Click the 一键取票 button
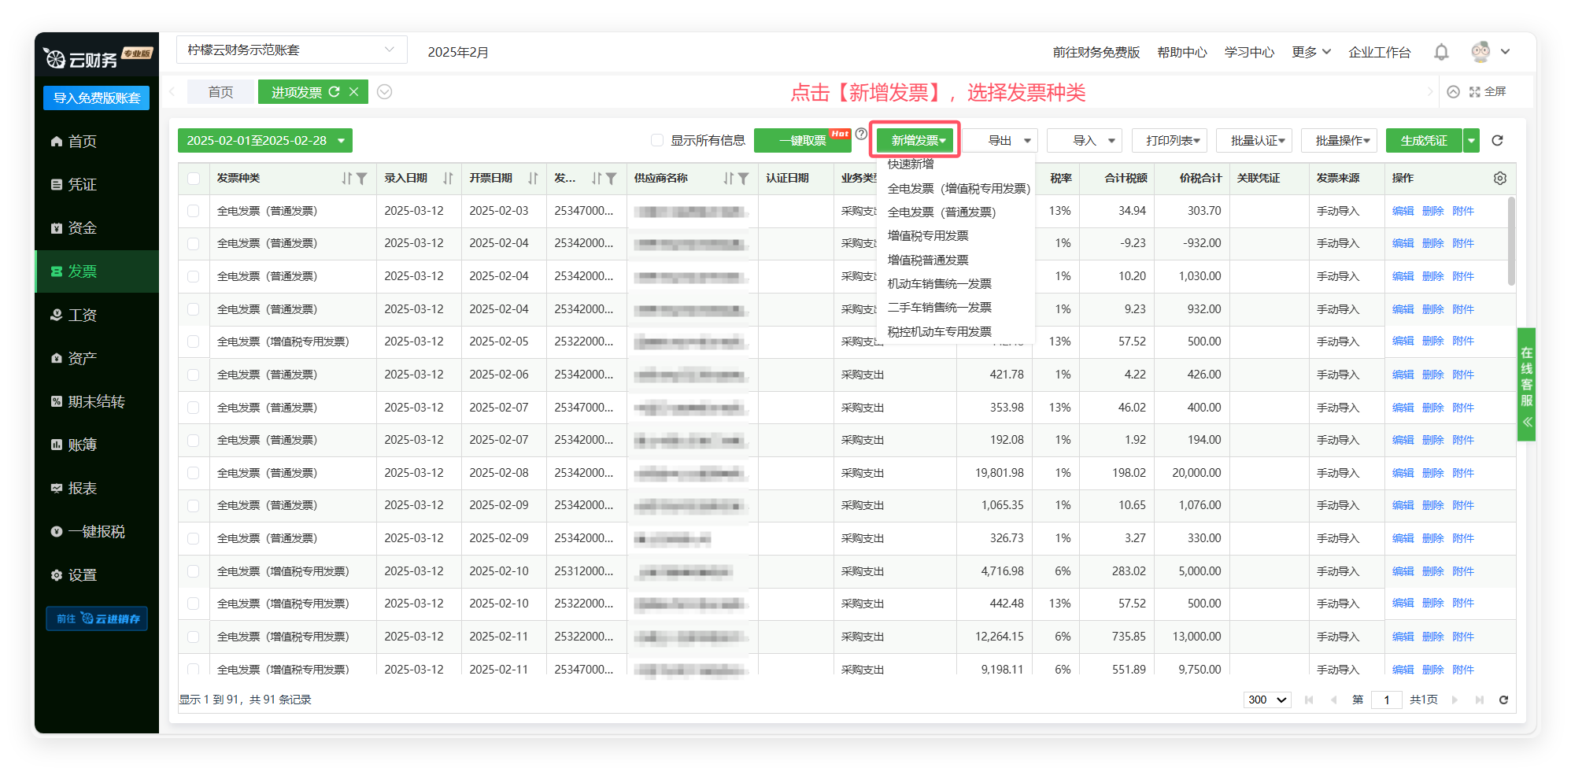1571x768 pixels. [802, 141]
